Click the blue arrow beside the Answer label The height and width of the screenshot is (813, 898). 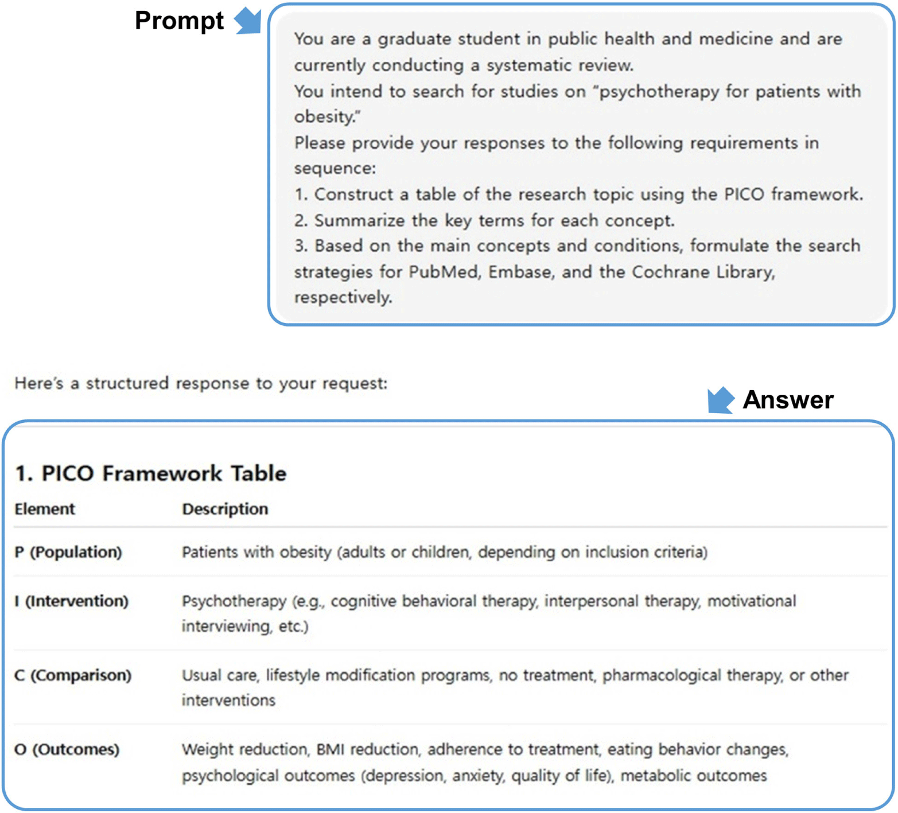720,399
